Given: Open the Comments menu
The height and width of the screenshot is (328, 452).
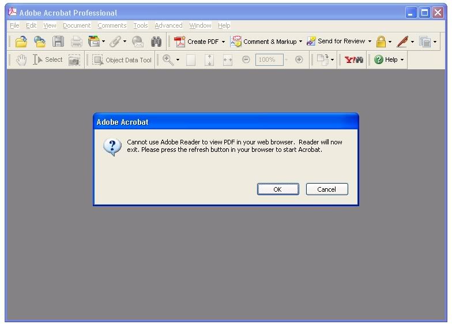Looking at the screenshot, I should coord(112,25).
